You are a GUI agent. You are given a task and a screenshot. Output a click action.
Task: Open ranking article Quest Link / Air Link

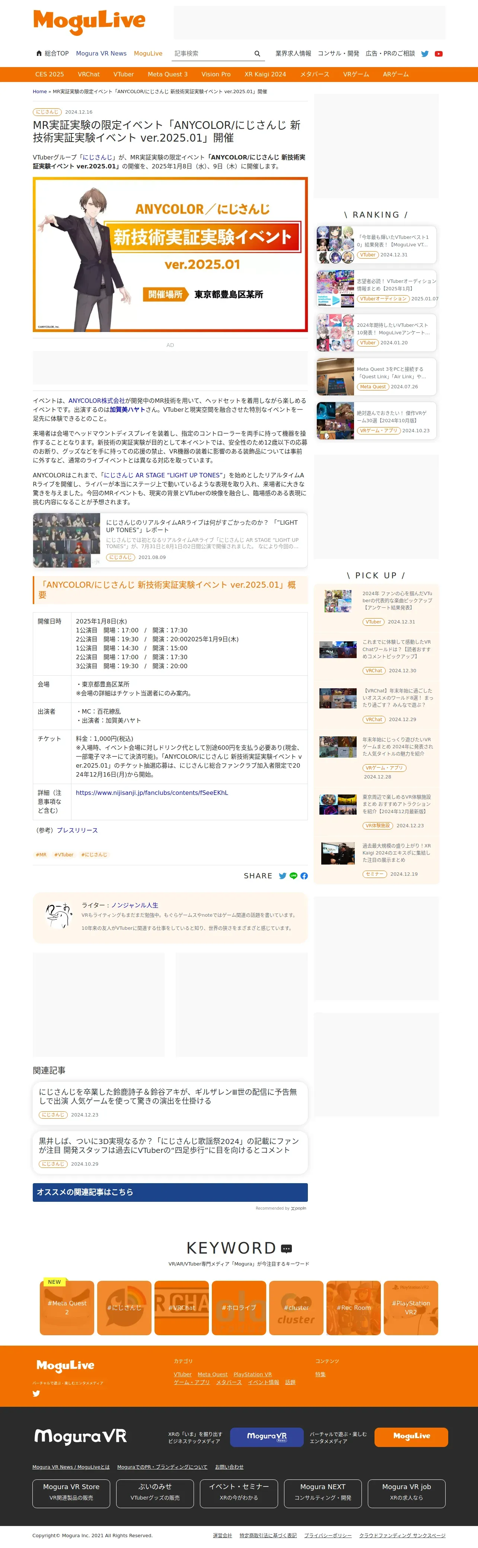[376, 377]
